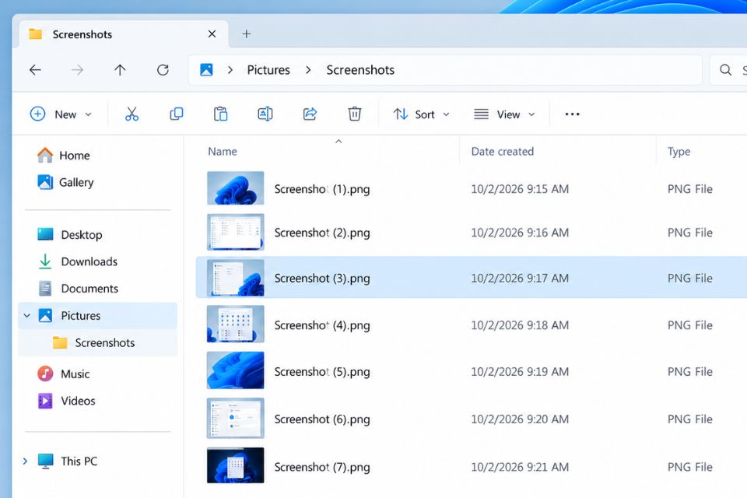The height and width of the screenshot is (498, 747).
Task: Click chevron after Pictures icon in address bar
Action: pyautogui.click(x=230, y=70)
